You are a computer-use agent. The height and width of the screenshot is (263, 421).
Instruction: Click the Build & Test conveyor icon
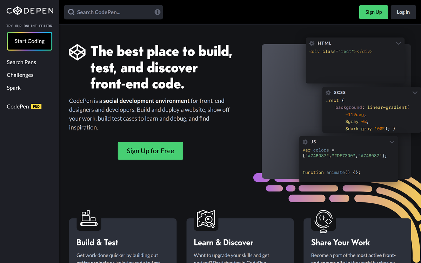88,218
